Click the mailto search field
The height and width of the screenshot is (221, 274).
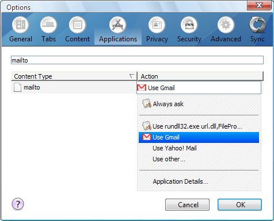point(137,60)
